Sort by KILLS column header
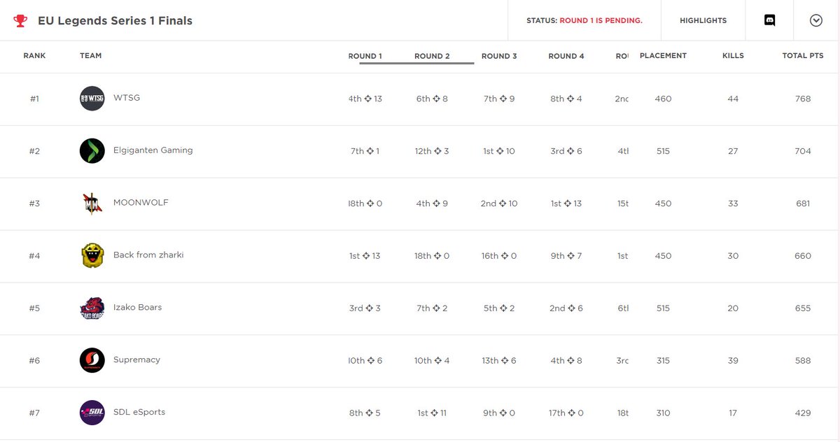Image resolution: width=840 pixels, height=442 pixels. coord(733,55)
